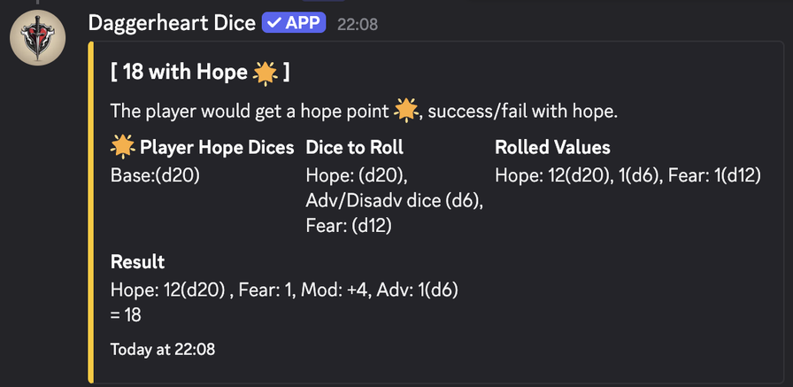
Task: Click the '= 18' result total
Action: point(126,314)
